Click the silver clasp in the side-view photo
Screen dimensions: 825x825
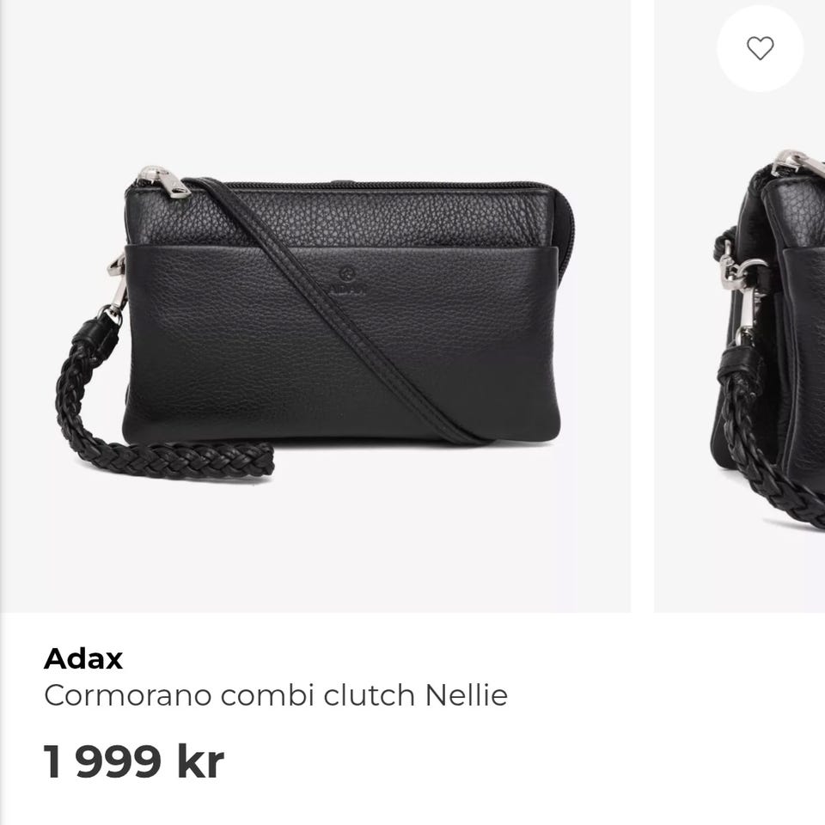(x=742, y=295)
